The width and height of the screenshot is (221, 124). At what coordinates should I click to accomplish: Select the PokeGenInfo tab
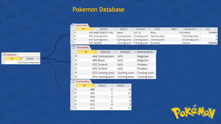pos(81,25)
